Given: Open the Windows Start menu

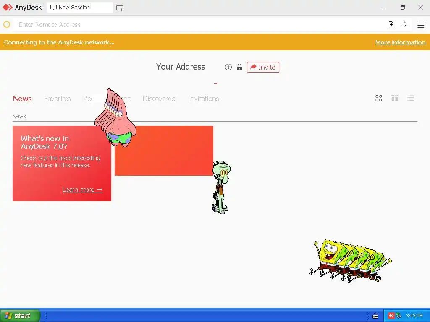Looking at the screenshot, I should (x=20, y=316).
